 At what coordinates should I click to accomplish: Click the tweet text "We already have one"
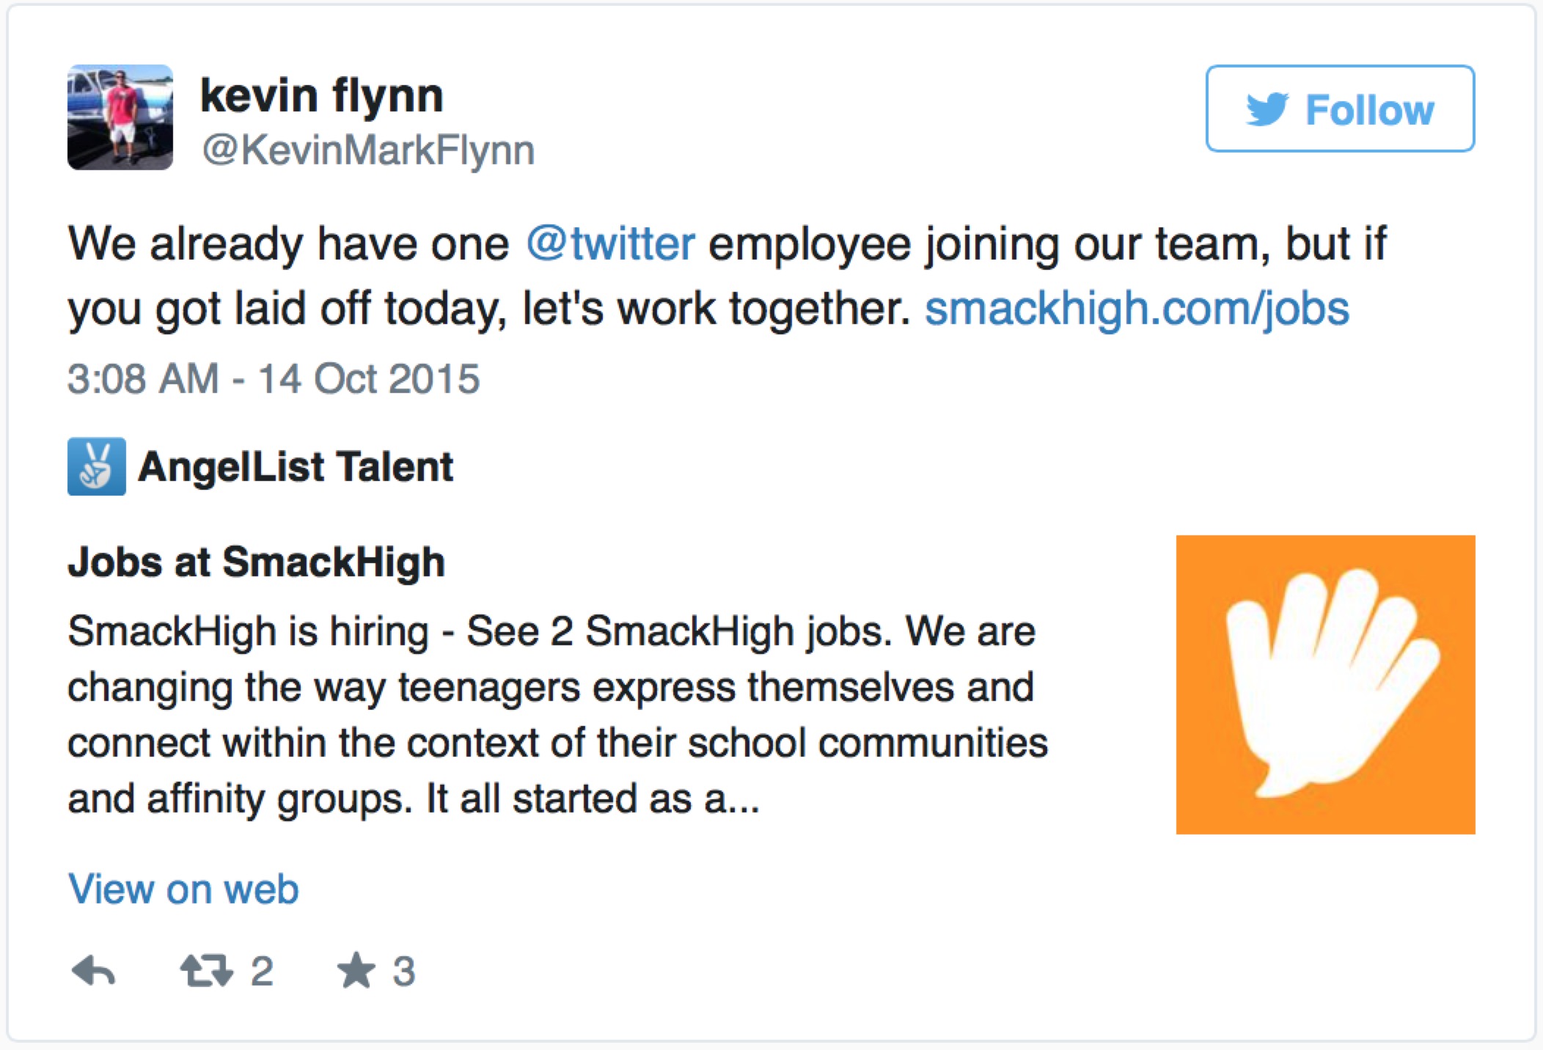[x=288, y=243]
